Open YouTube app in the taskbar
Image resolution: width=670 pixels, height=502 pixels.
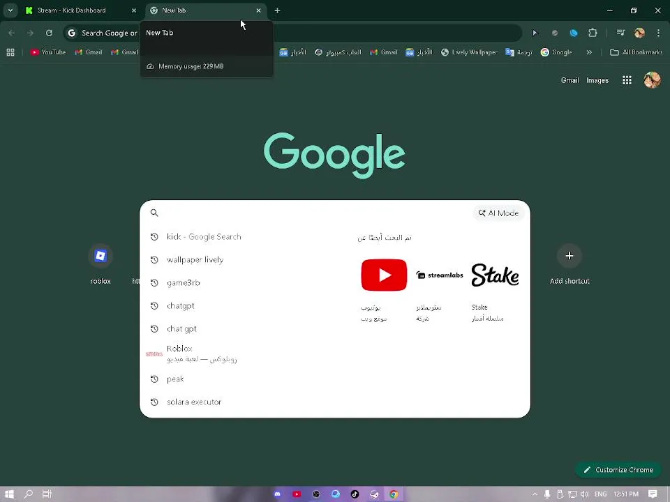297,494
